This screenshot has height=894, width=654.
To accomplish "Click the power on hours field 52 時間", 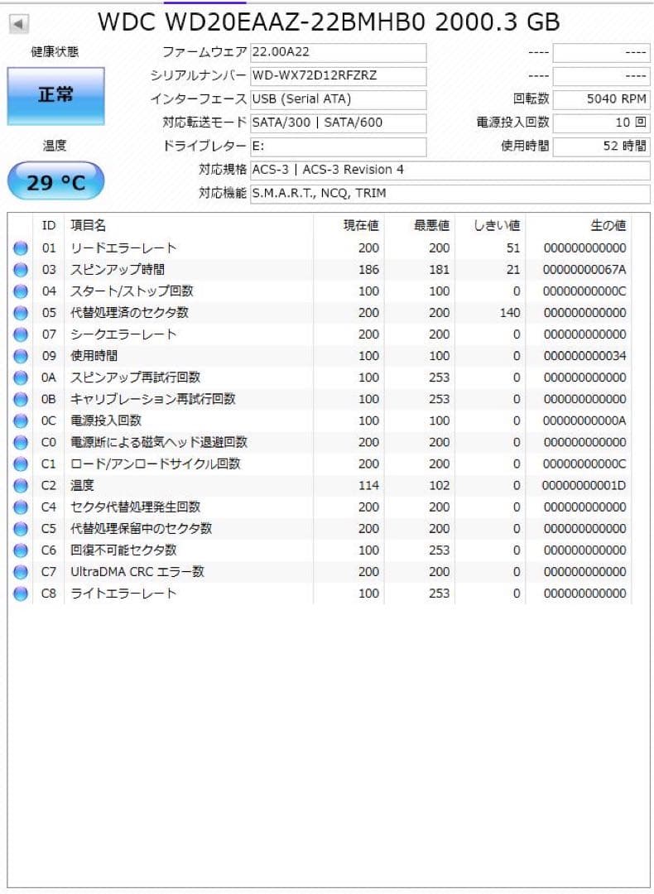I will [602, 147].
